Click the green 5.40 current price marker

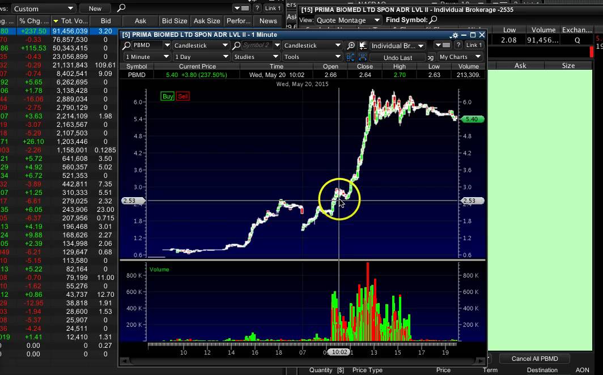tap(472, 120)
